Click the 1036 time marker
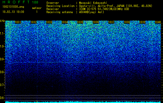The image size is (163, 103). (96, 22)
